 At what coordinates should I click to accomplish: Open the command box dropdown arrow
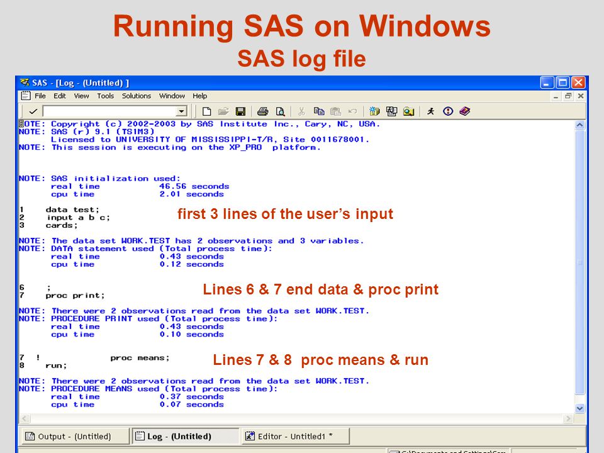(181, 112)
